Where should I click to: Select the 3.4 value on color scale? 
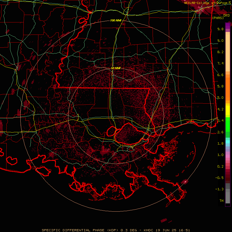(220, 121)
